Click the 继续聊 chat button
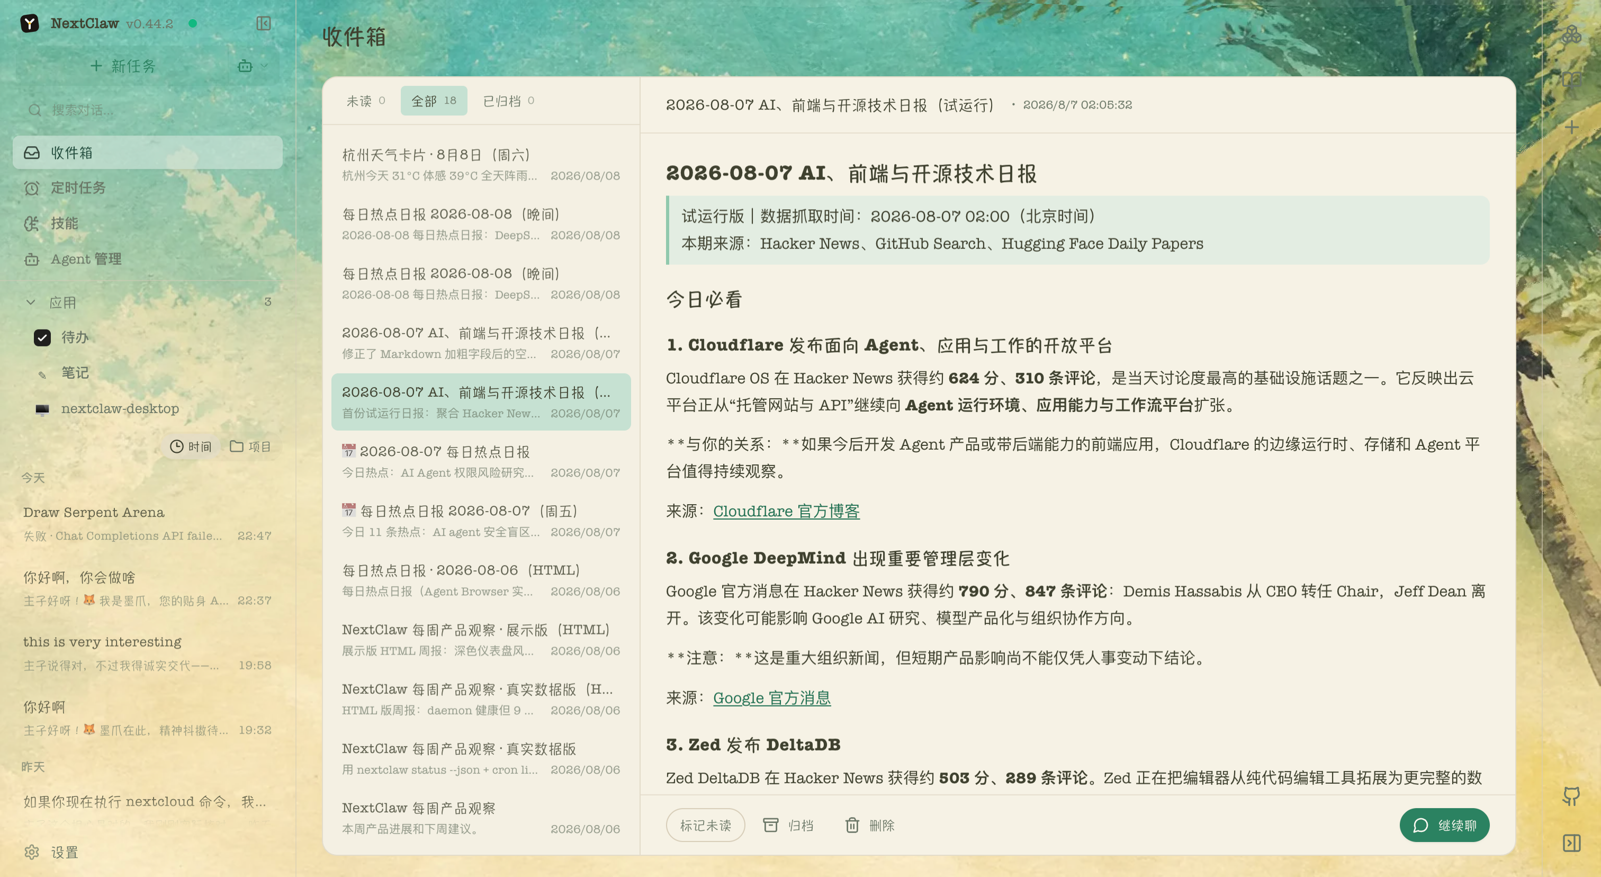Viewport: 1601px width, 877px height. (1444, 826)
